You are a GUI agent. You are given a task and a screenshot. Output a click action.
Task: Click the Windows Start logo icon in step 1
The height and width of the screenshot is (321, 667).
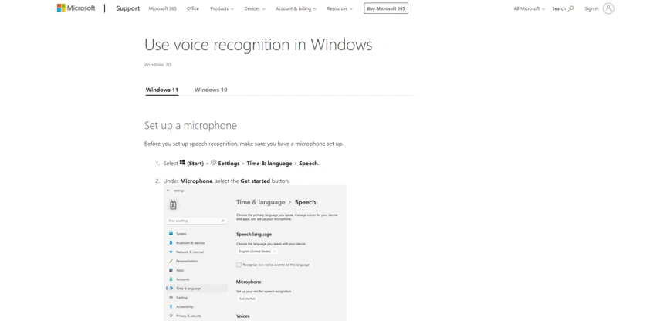pyautogui.click(x=182, y=162)
